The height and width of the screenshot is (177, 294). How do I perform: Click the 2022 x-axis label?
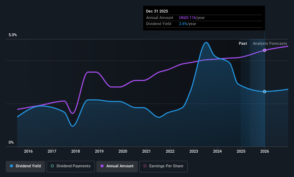170,151
